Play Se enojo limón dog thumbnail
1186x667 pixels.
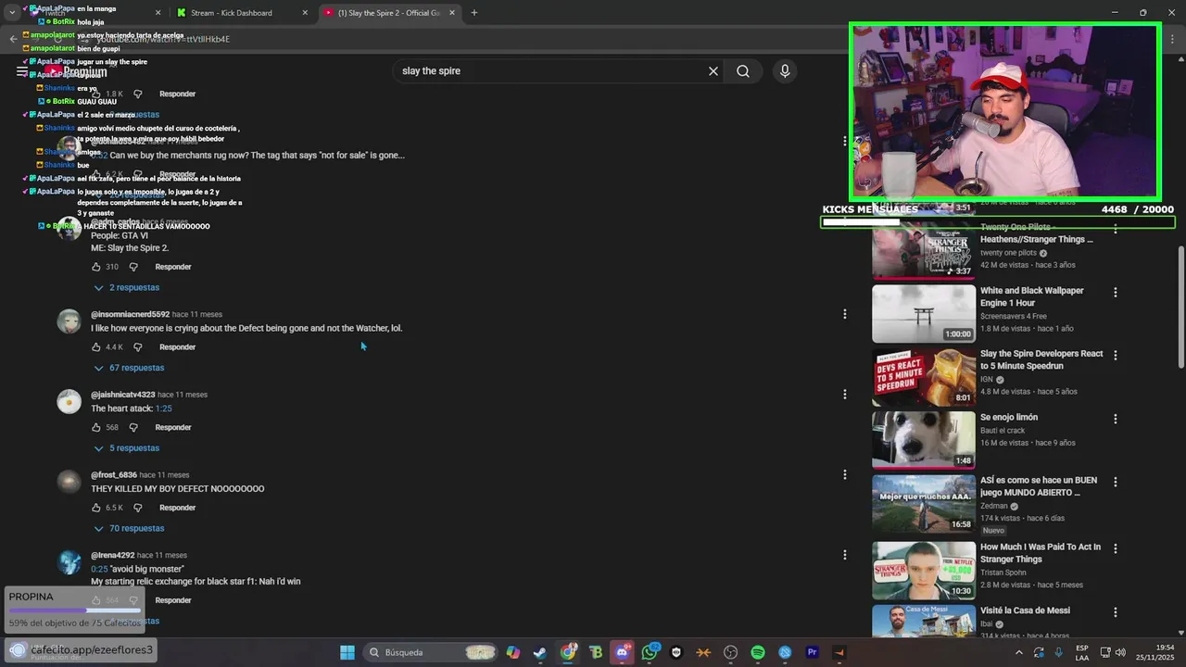[x=924, y=440]
